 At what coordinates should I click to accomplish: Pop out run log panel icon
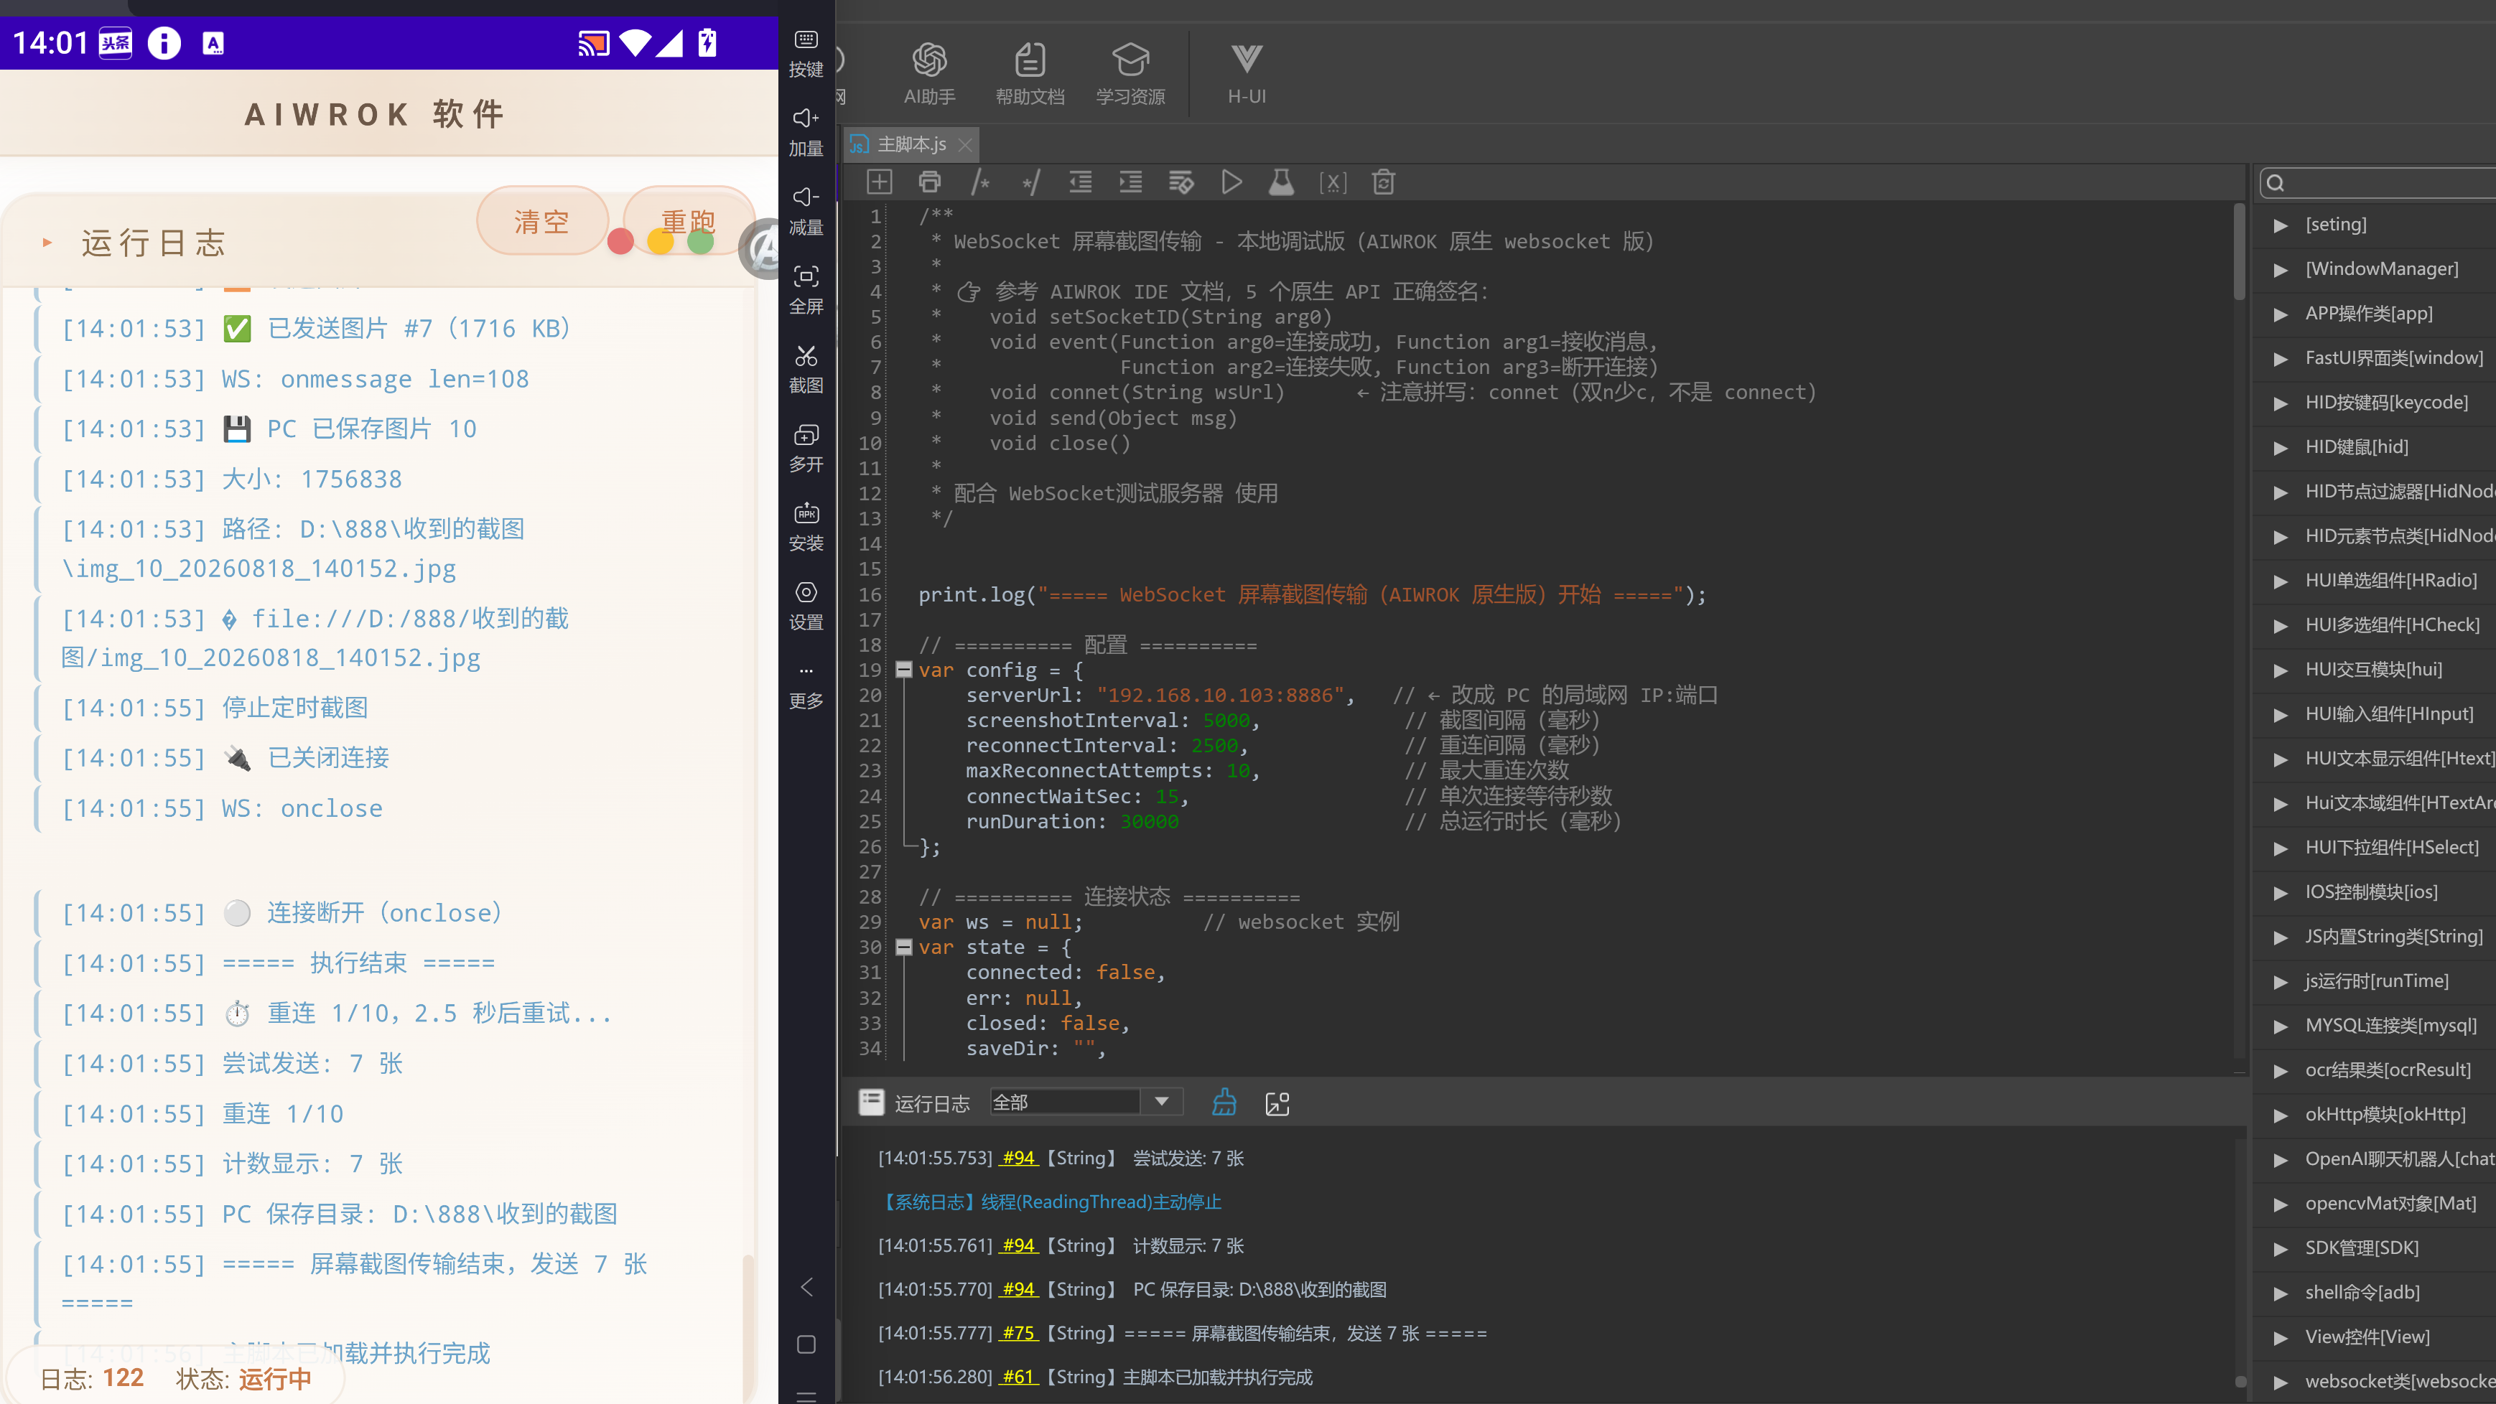click(x=1277, y=1103)
